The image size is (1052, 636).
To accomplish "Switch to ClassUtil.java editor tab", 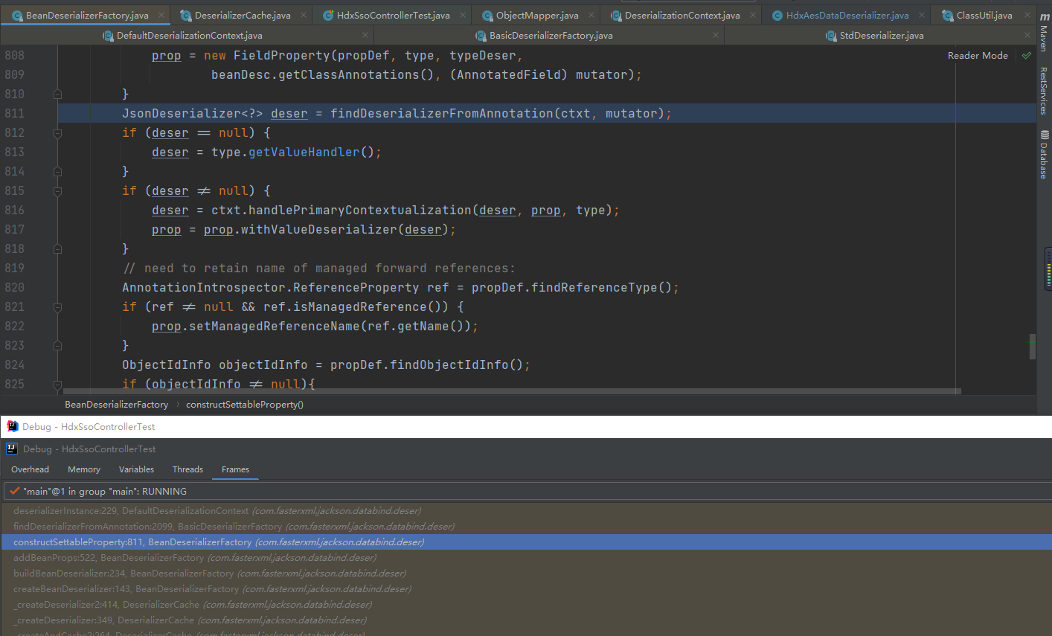I will 984,15.
